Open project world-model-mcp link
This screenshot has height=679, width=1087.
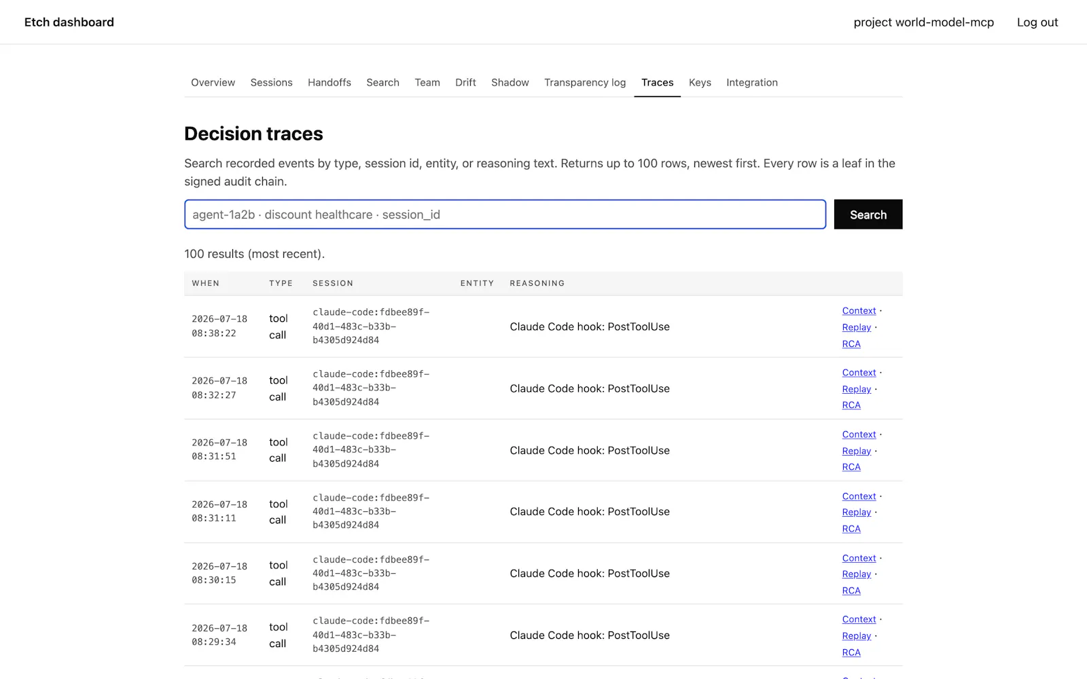pos(923,22)
